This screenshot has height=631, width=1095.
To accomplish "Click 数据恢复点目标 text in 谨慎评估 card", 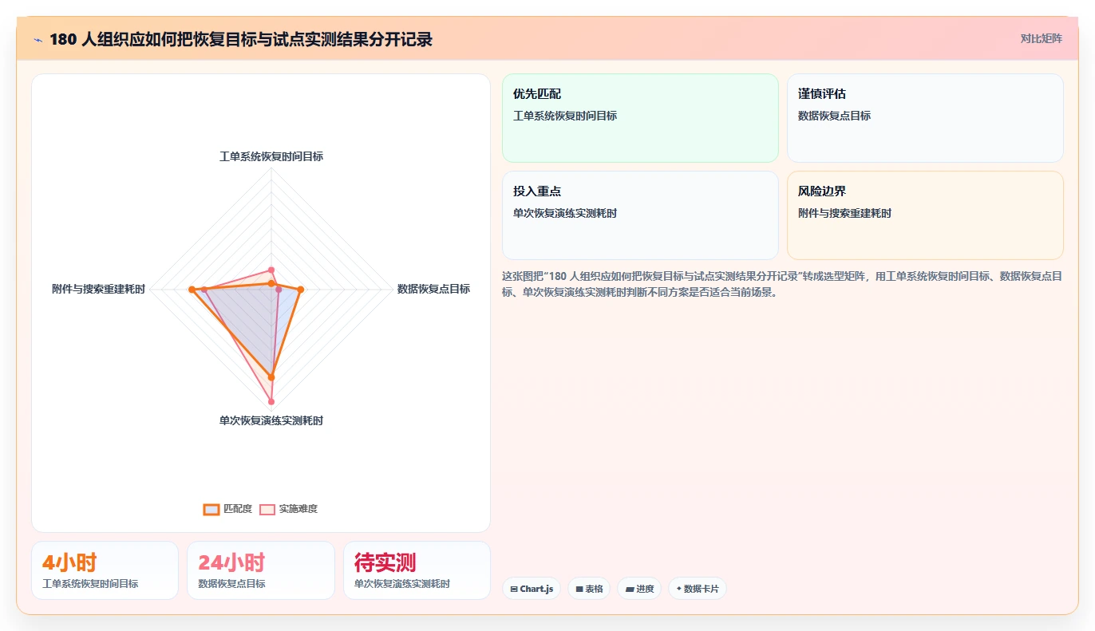I will (x=835, y=116).
